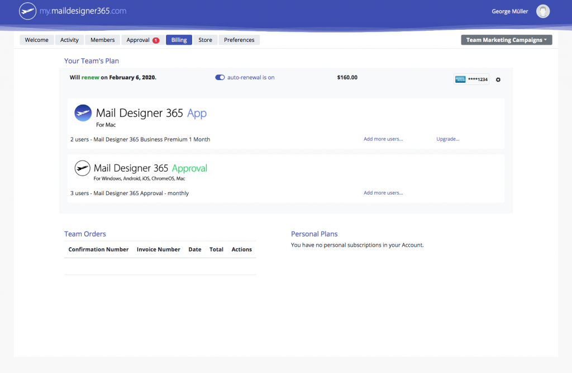Click the Personal Plans heading

314,234
